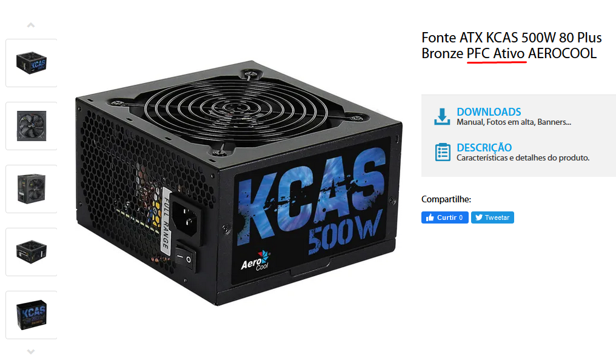616x358 pixels.
Task: Select the KCAS box packaging thumbnail
Action: 32,315
